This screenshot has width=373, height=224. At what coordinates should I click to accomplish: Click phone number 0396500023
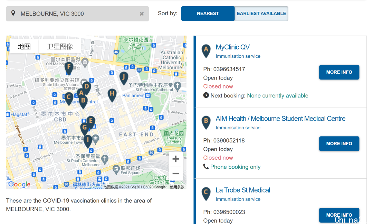[229, 212]
